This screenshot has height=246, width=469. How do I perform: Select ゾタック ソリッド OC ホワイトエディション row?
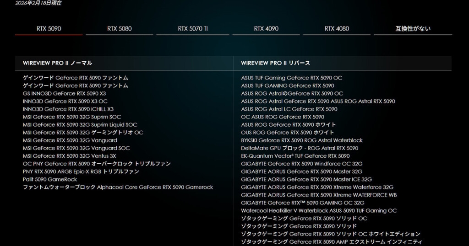click(331, 234)
